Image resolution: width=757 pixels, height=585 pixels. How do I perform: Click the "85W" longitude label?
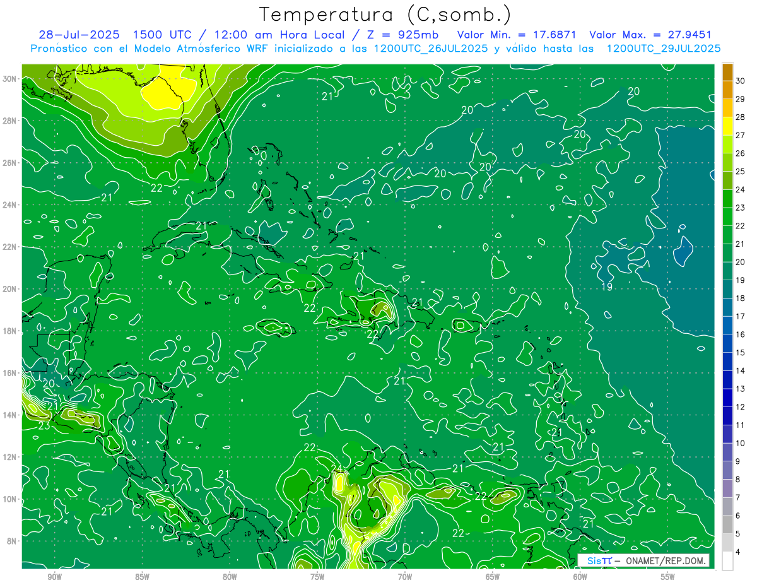click(143, 577)
